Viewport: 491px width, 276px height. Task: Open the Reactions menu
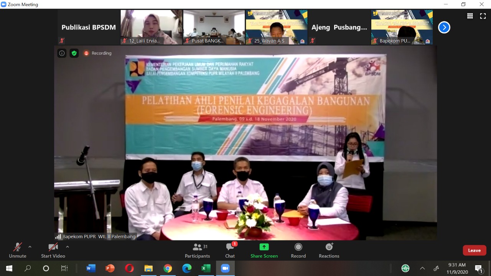tap(329, 250)
